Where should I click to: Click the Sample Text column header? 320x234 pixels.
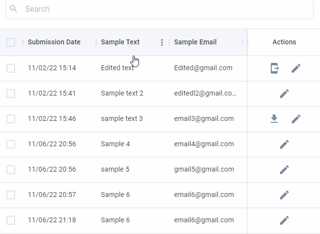120,42
